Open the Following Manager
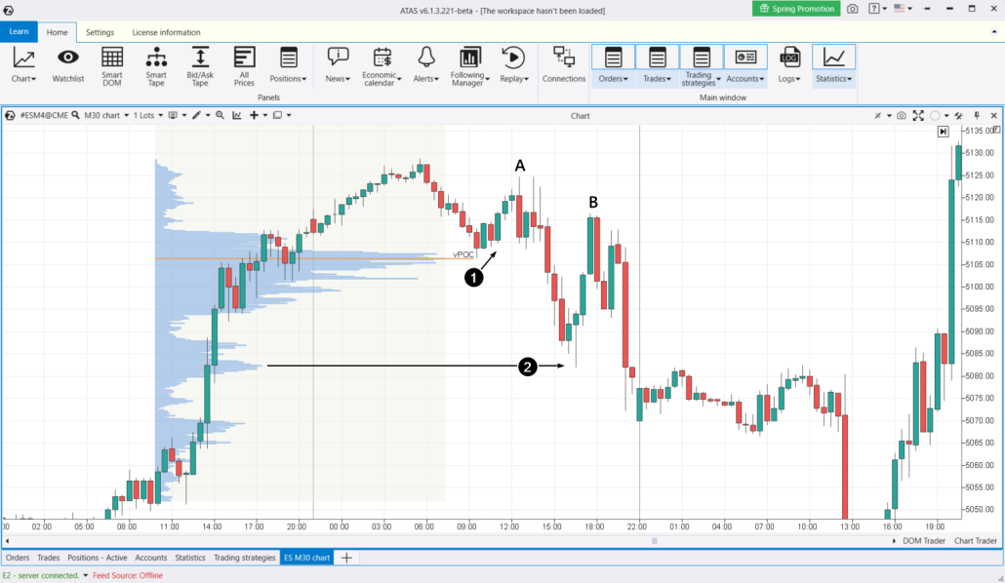Viewport: 1005px width, 583px height. click(x=468, y=65)
